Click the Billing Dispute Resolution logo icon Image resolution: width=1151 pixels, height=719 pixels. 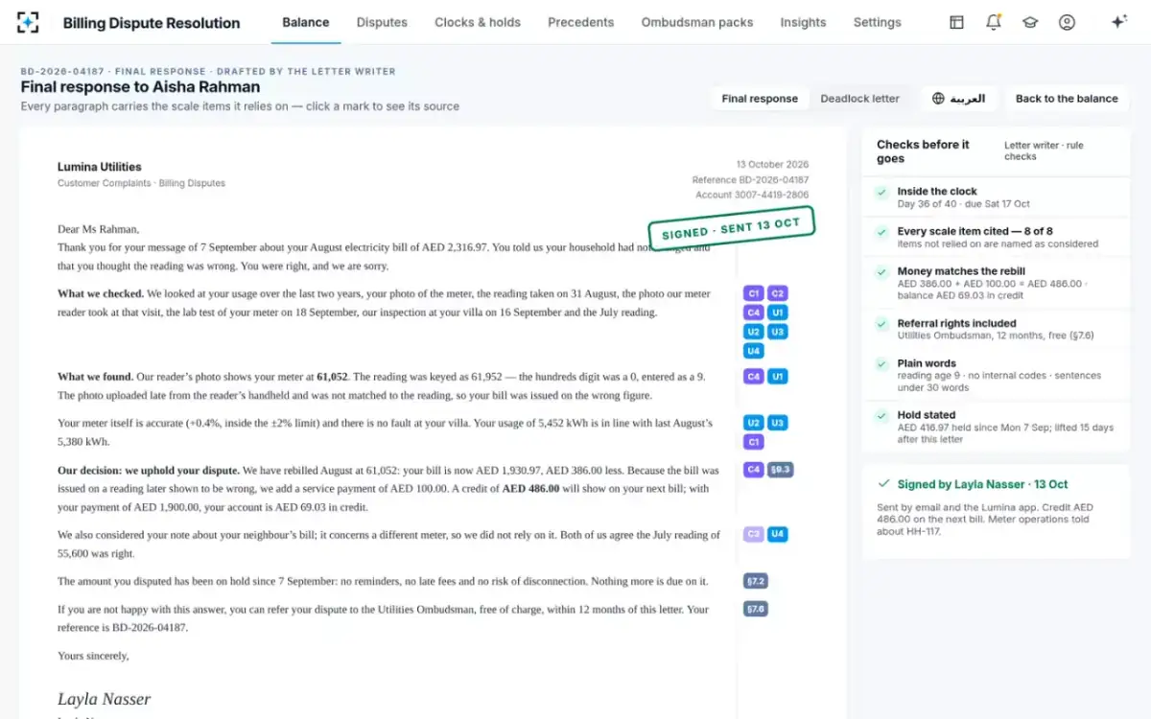(28, 22)
